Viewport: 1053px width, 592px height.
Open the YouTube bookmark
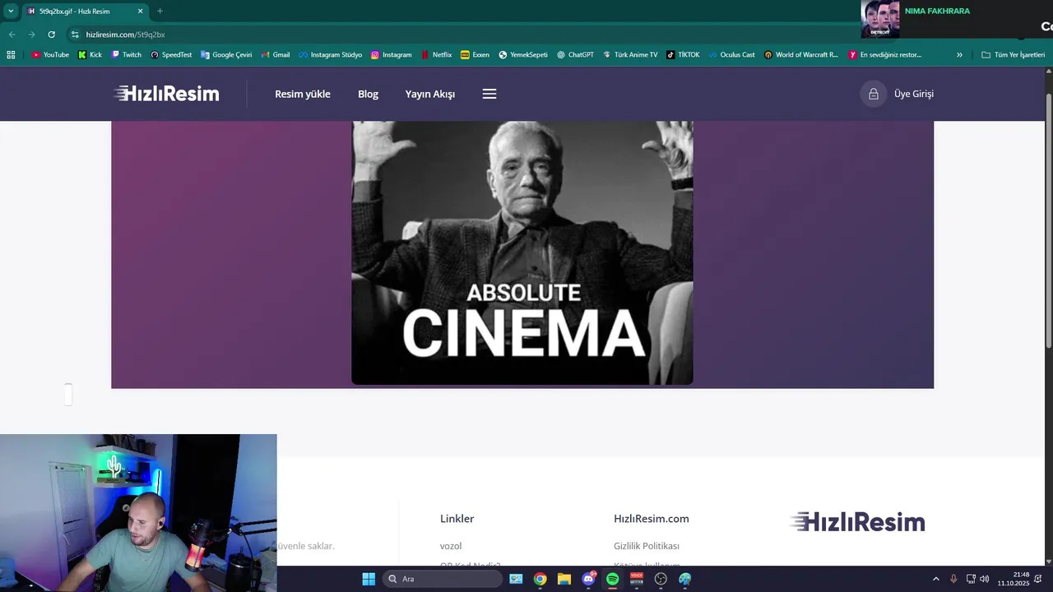pos(50,54)
